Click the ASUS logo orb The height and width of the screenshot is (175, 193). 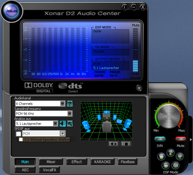(x=12, y=11)
